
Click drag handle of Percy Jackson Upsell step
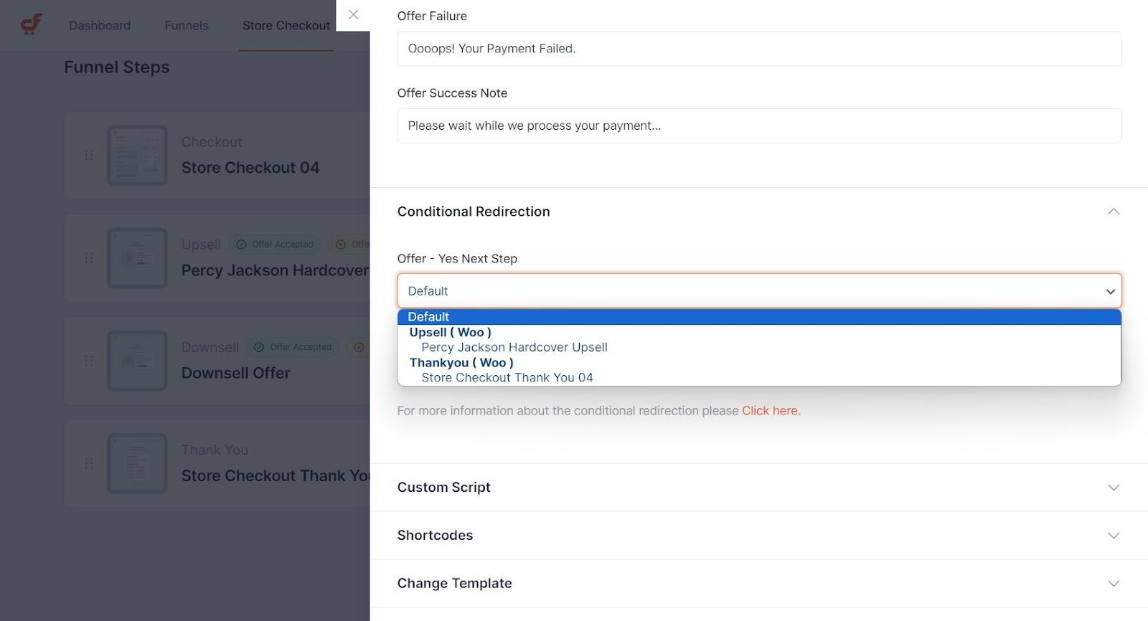tap(89, 257)
